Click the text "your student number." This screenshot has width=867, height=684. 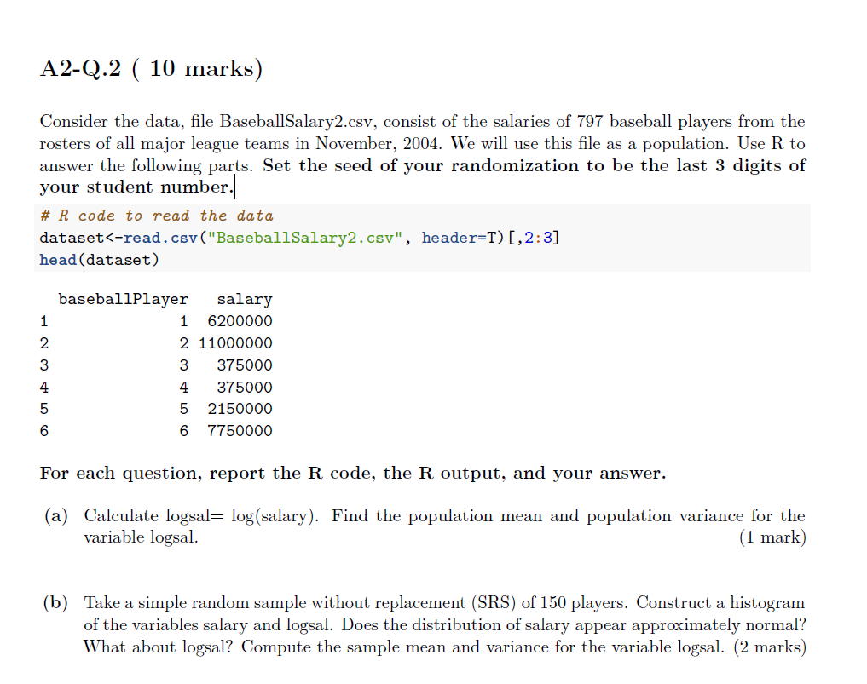tap(136, 187)
